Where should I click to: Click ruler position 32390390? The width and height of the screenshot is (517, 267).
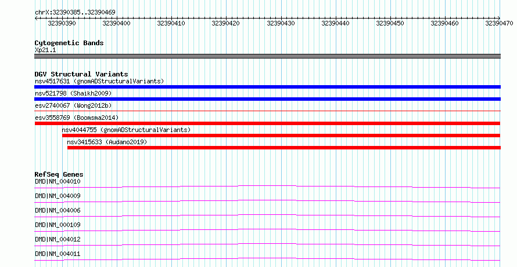tap(62, 23)
